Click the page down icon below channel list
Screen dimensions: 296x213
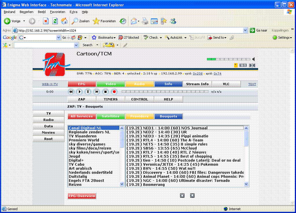(192, 195)
